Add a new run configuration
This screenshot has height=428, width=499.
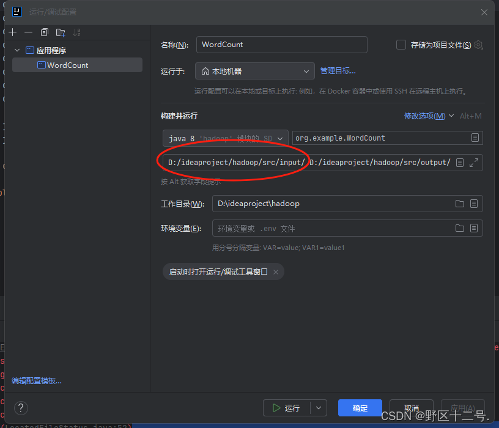[x=12, y=32]
